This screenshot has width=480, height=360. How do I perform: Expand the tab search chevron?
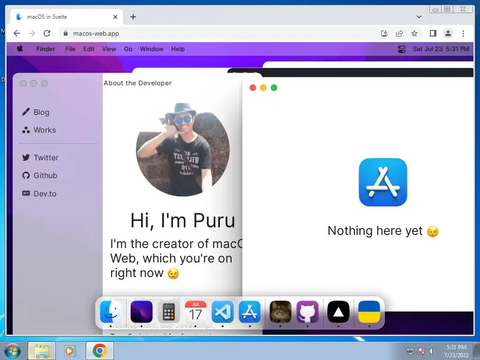point(419,17)
